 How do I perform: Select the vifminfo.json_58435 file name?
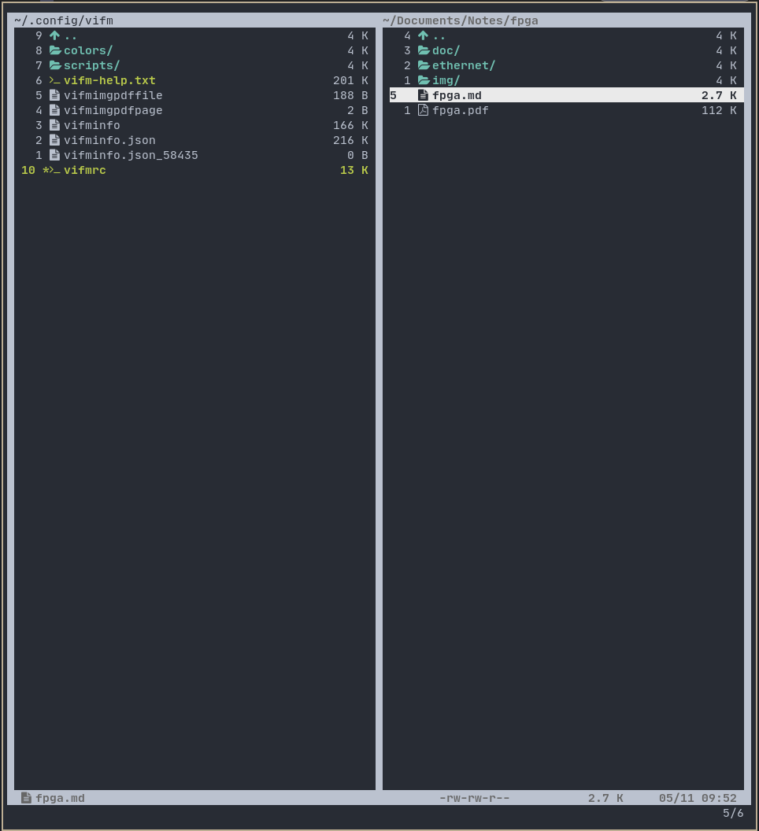click(x=131, y=155)
